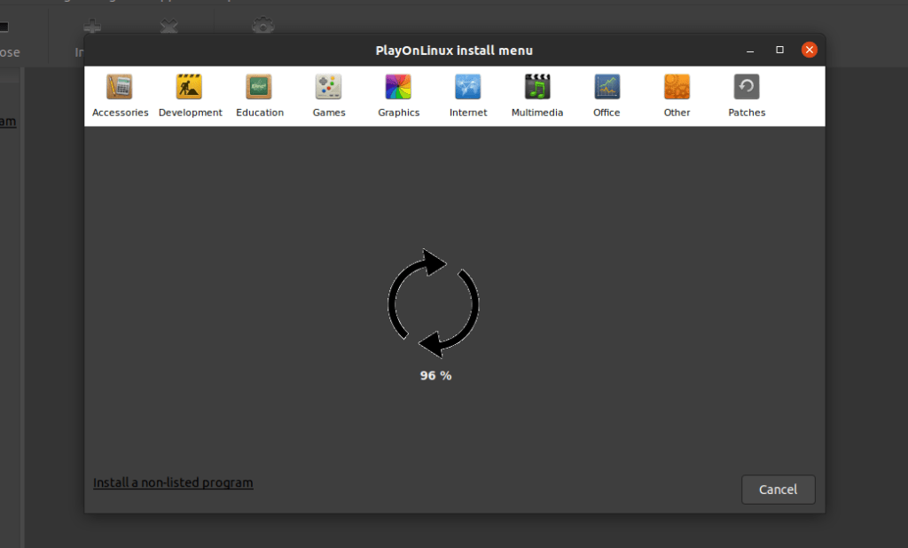This screenshot has height=548, width=908.
Task: Close the PlayOnLinux install menu window
Action: (809, 50)
